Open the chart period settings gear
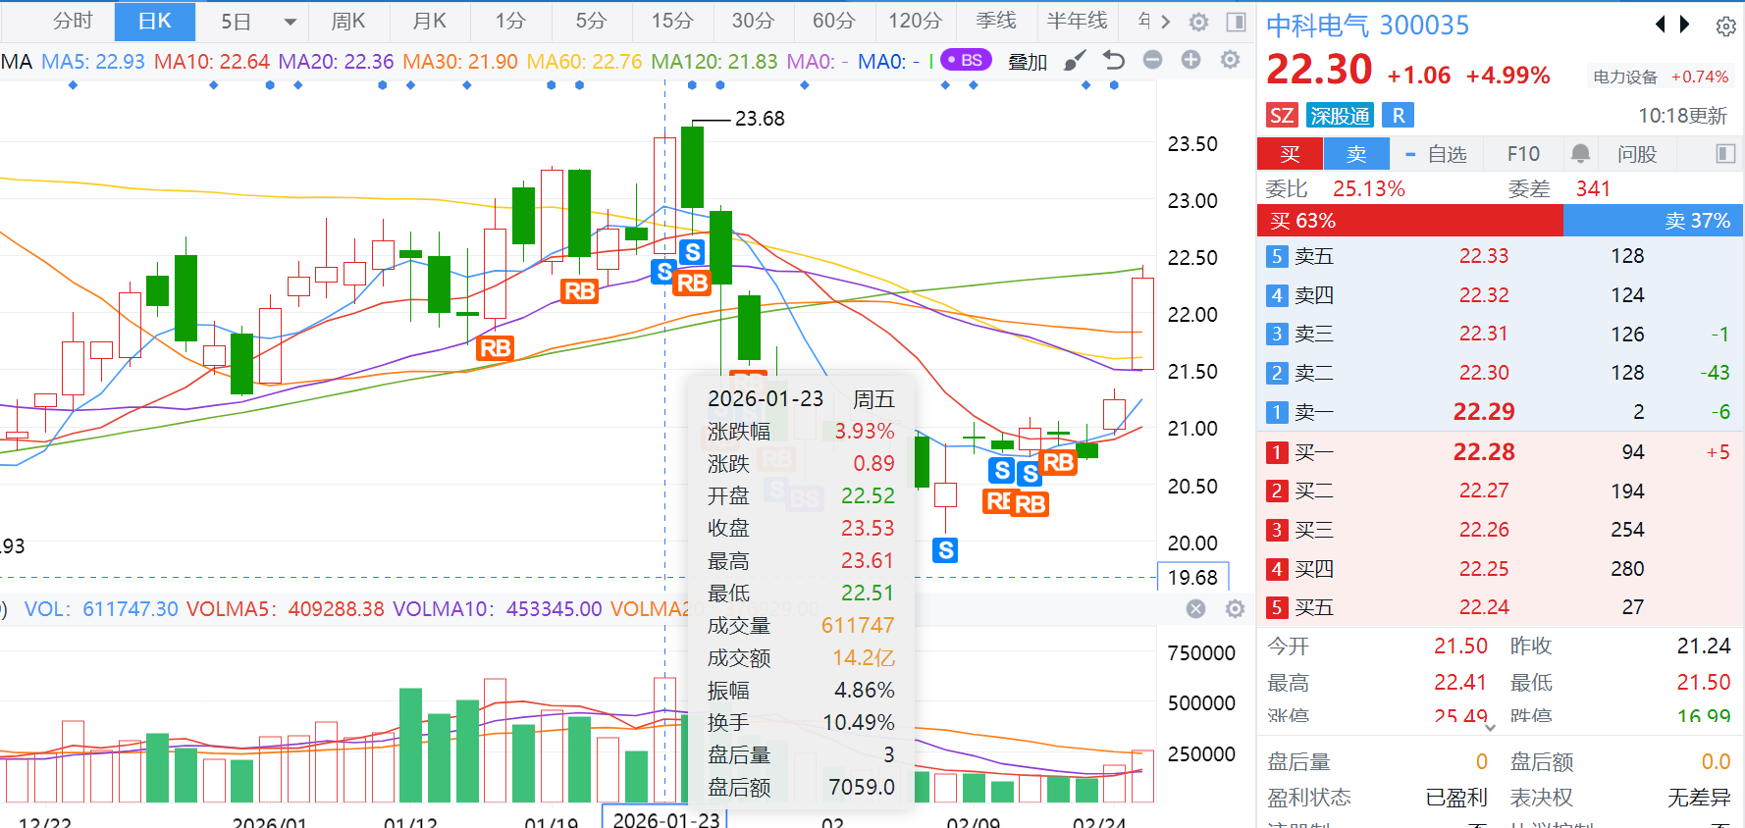The width and height of the screenshot is (1745, 828). click(x=1198, y=22)
